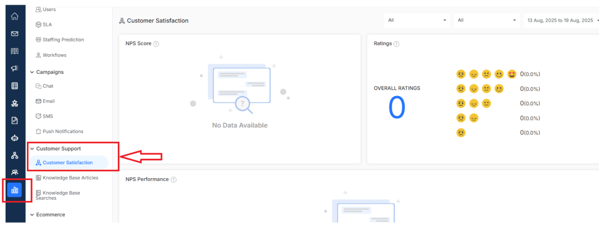This screenshot has height=227, width=599.
Task: Show help for NPS Score
Action: (156, 44)
